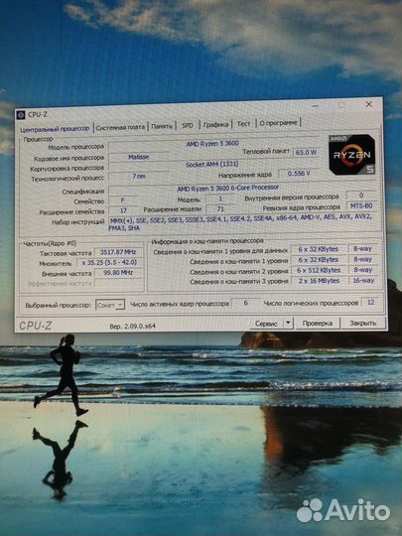Close the CPU-Z window
This screenshot has width=402, height=536.
click(x=369, y=104)
